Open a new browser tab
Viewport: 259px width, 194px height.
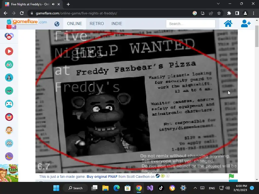pyautogui.click(x=68, y=4)
